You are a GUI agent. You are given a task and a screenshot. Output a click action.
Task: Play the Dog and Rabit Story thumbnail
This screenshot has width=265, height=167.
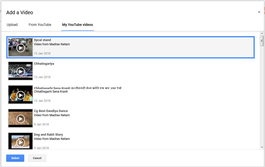(x=20, y=142)
